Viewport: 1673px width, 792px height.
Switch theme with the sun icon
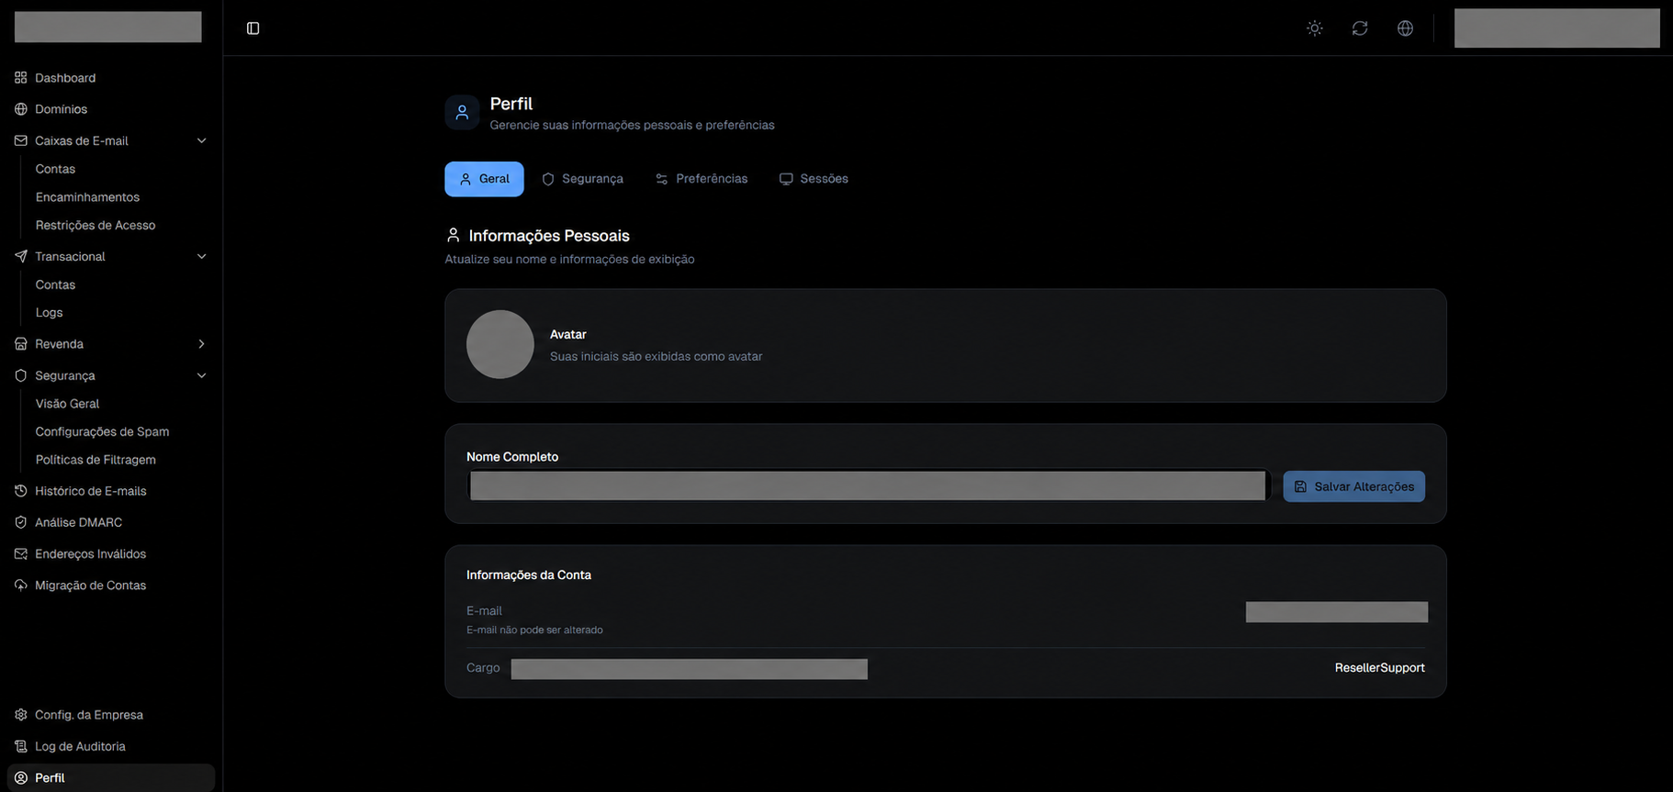1315,28
